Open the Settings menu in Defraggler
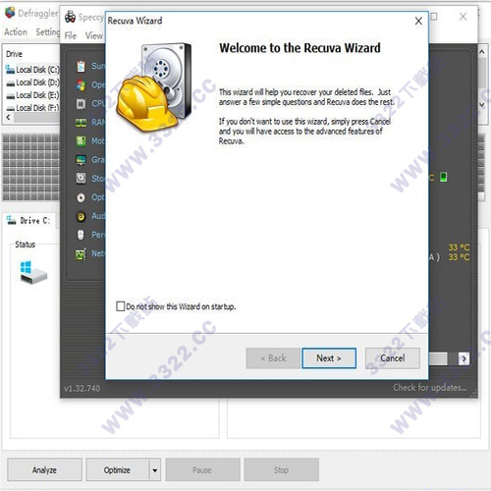The width and height of the screenshot is (491, 491). [48, 32]
